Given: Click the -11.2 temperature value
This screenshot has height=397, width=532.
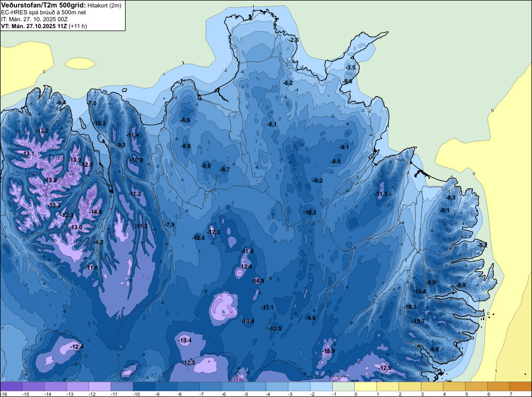Looking at the screenshot, I should coord(135,194).
